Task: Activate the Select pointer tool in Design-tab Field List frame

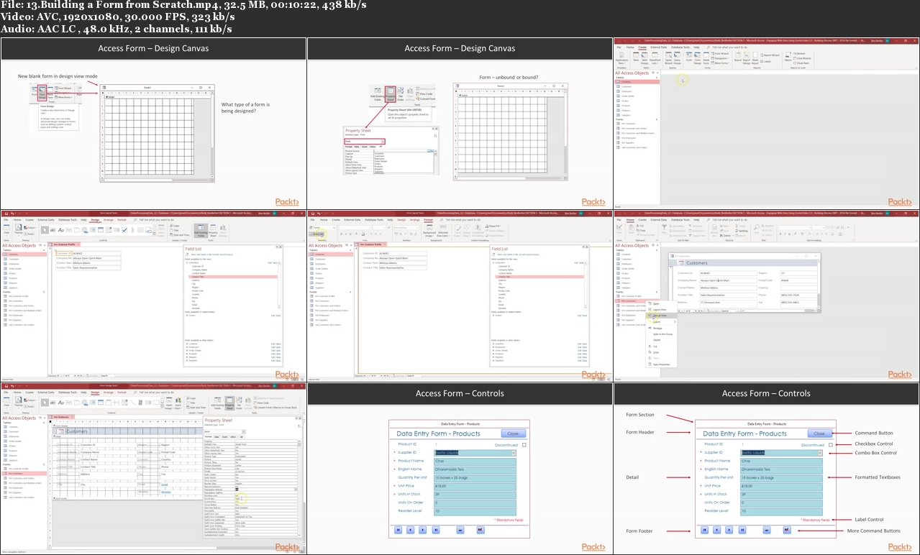Action: [x=45, y=230]
